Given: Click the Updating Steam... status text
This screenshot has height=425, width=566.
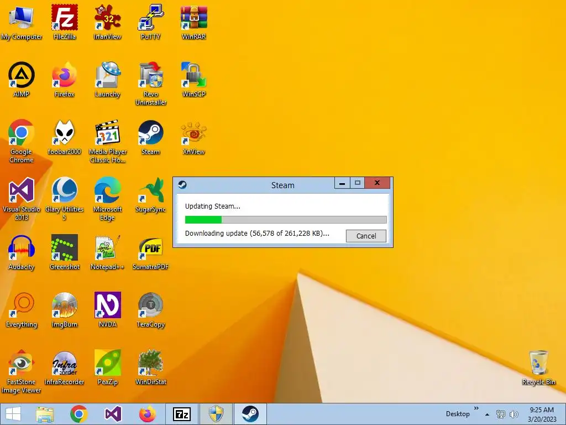Looking at the screenshot, I should tap(213, 206).
